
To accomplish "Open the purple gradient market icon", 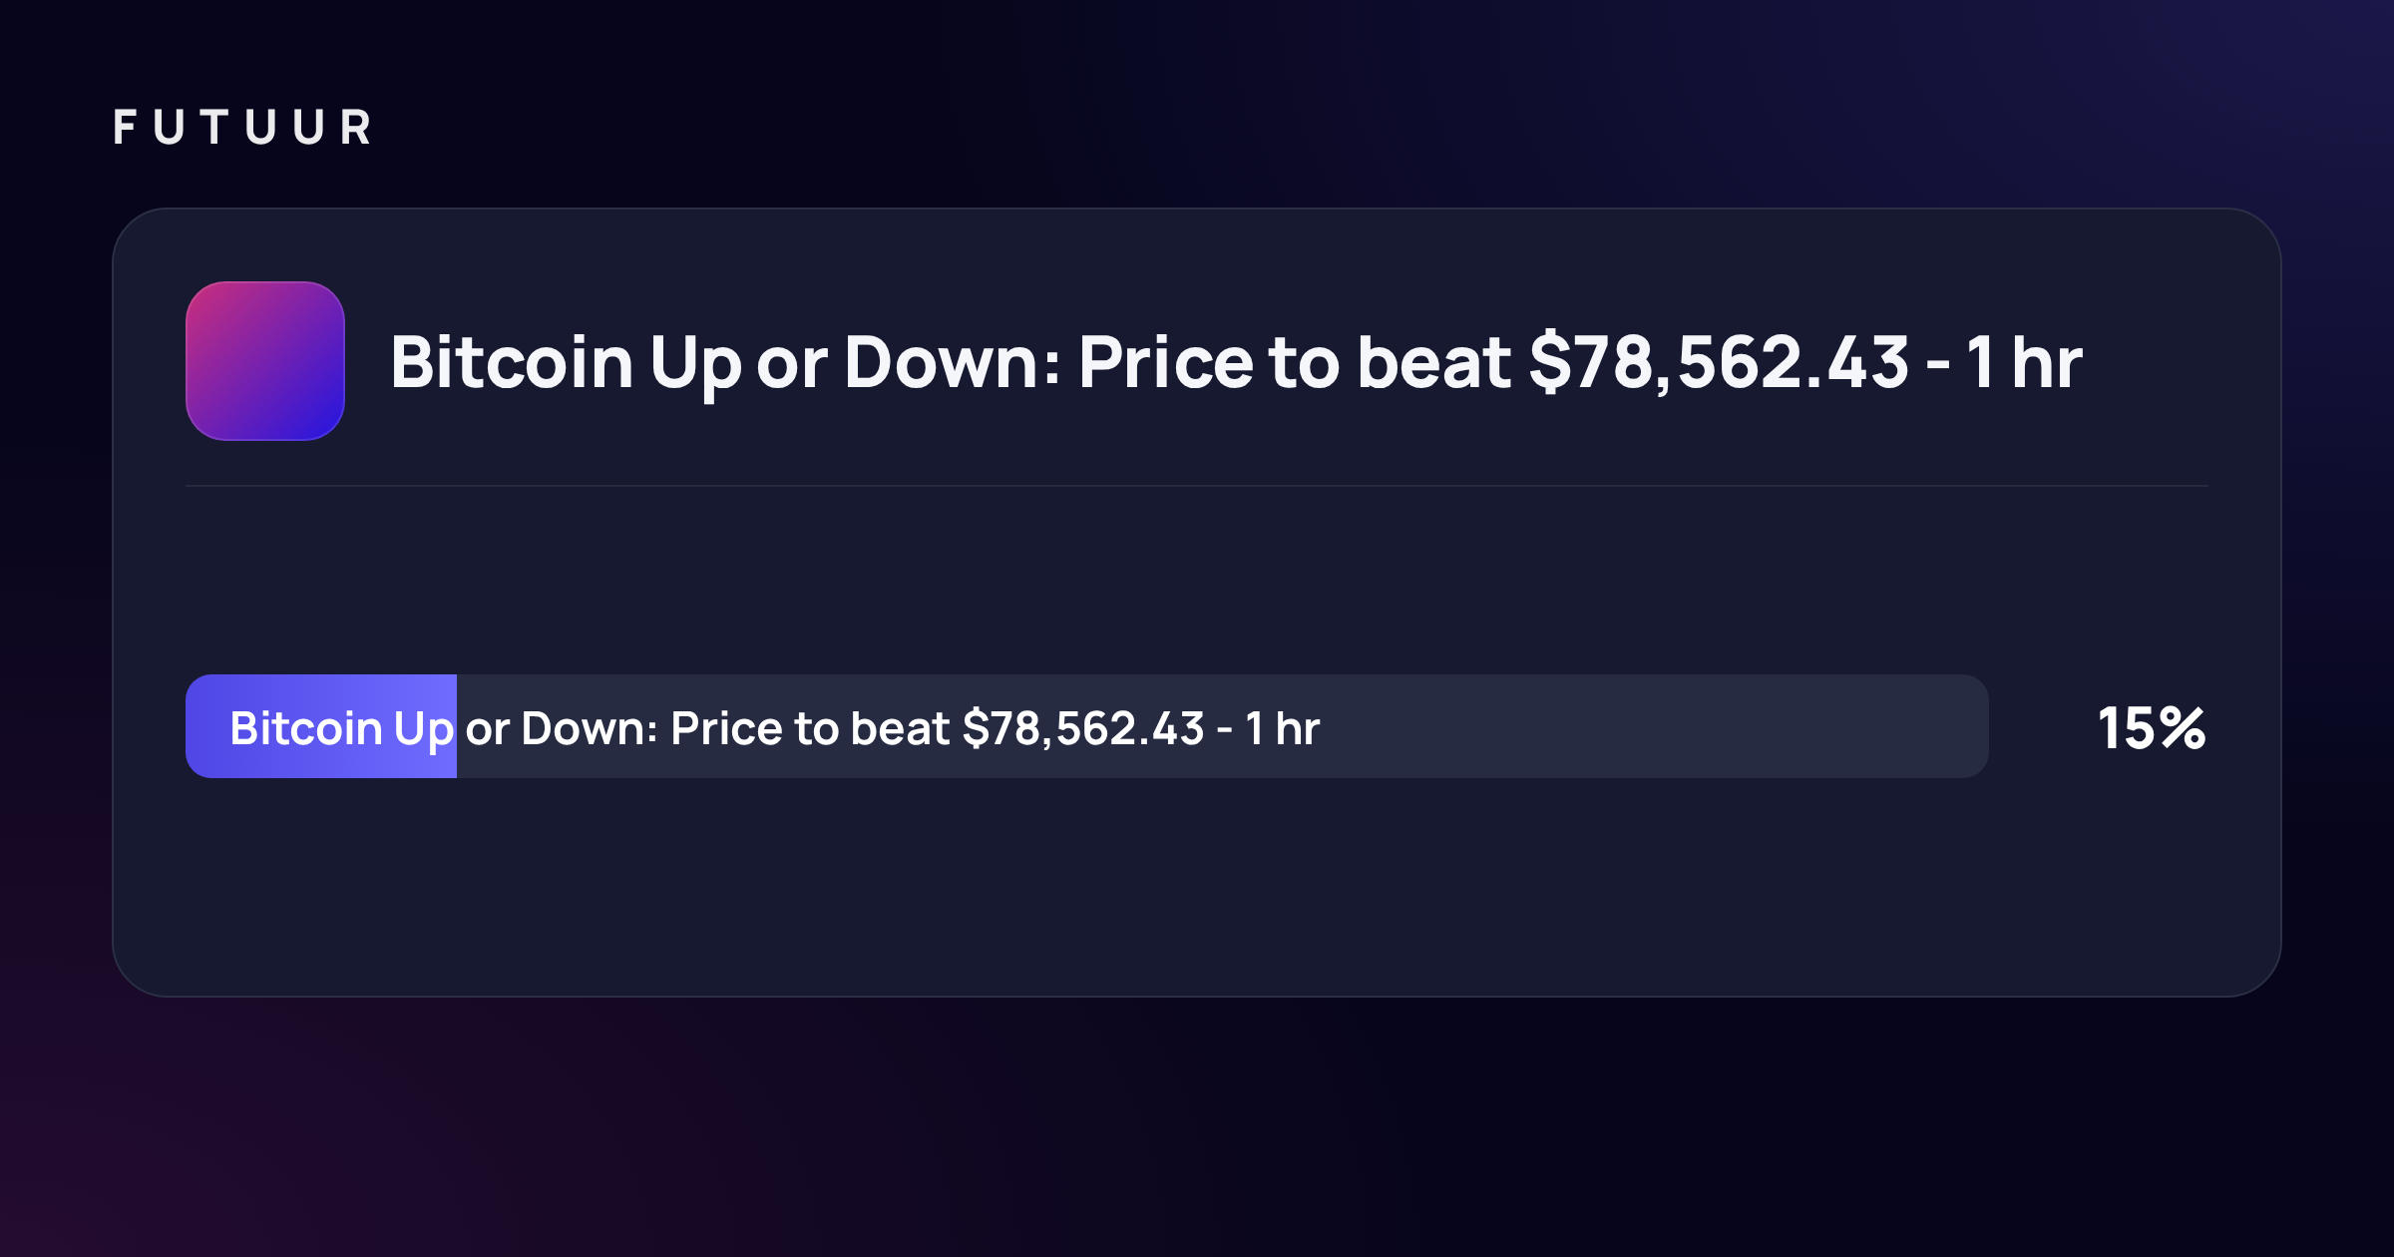I will (x=265, y=361).
